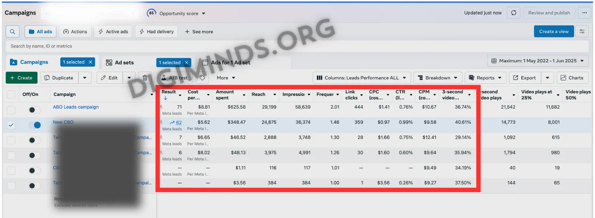Viewport: 595px width, 218px height.
Task: Click the tag label icon in toolbar
Action: [202, 78]
